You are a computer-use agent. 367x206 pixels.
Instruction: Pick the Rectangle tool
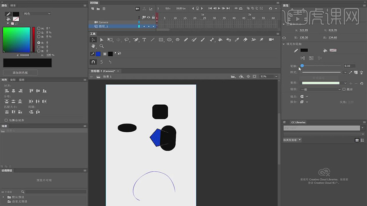(x=161, y=40)
